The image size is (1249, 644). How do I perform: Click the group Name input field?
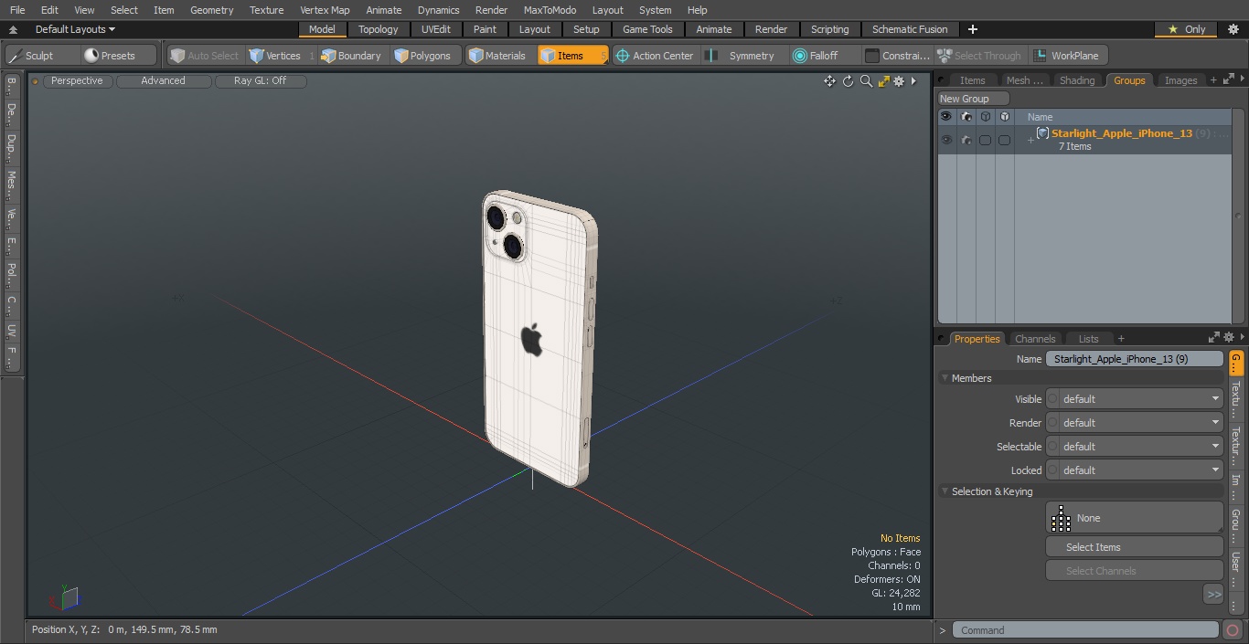(x=1134, y=359)
